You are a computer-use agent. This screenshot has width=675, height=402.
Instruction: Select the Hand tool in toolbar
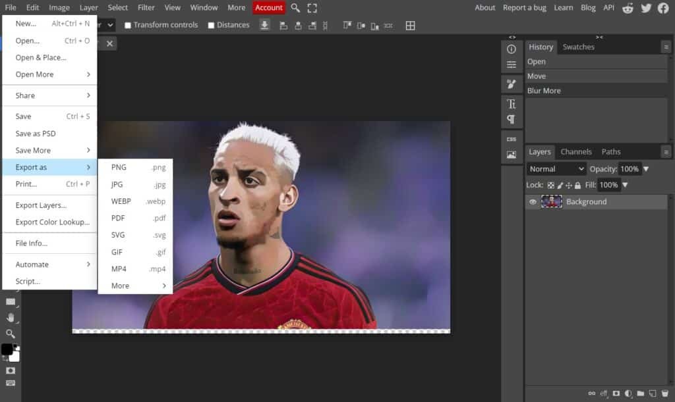click(10, 318)
